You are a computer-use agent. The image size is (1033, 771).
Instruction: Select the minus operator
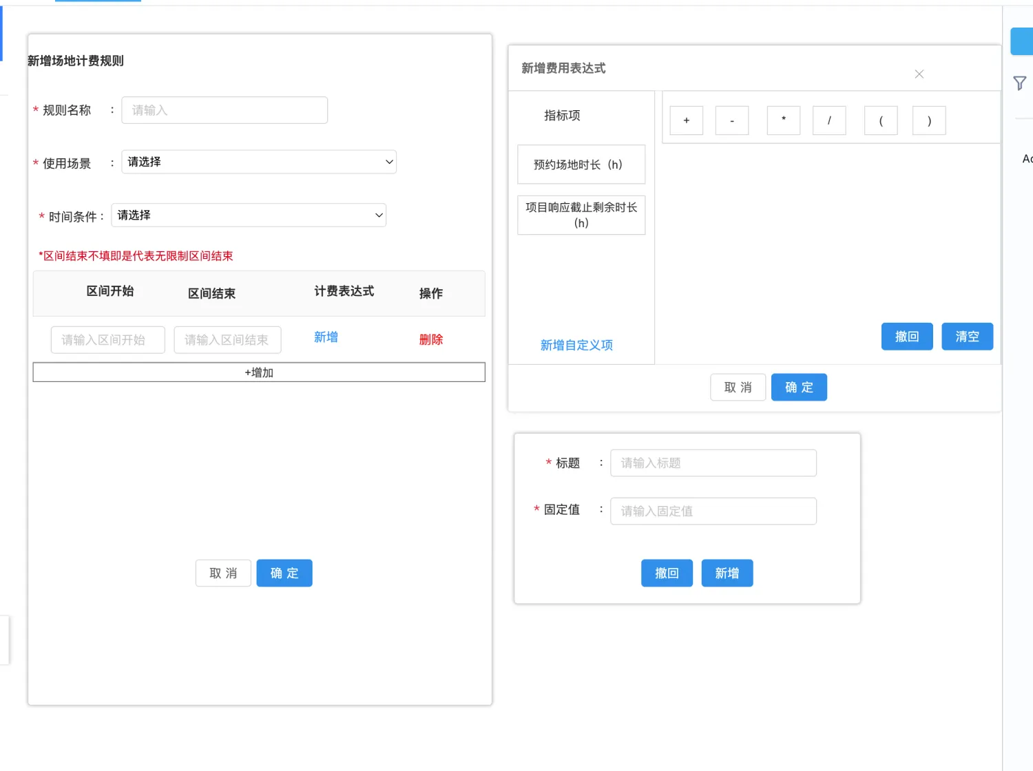(731, 120)
